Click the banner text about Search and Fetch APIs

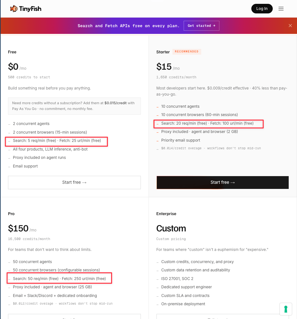[x=128, y=26]
